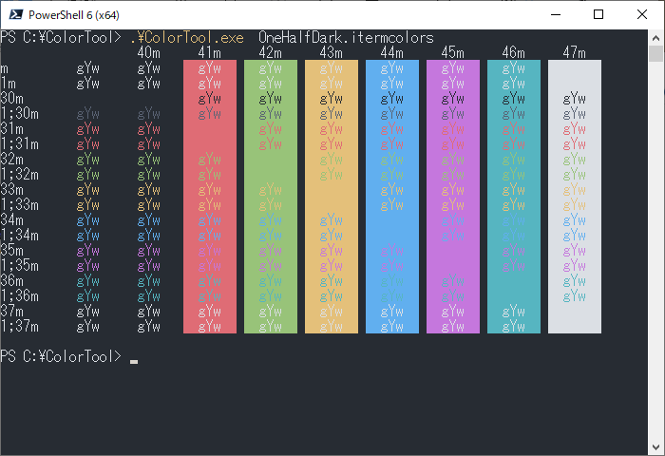Click the 'PowerShell 6 (x64)' window title
The height and width of the screenshot is (456, 665).
pyautogui.click(x=74, y=15)
